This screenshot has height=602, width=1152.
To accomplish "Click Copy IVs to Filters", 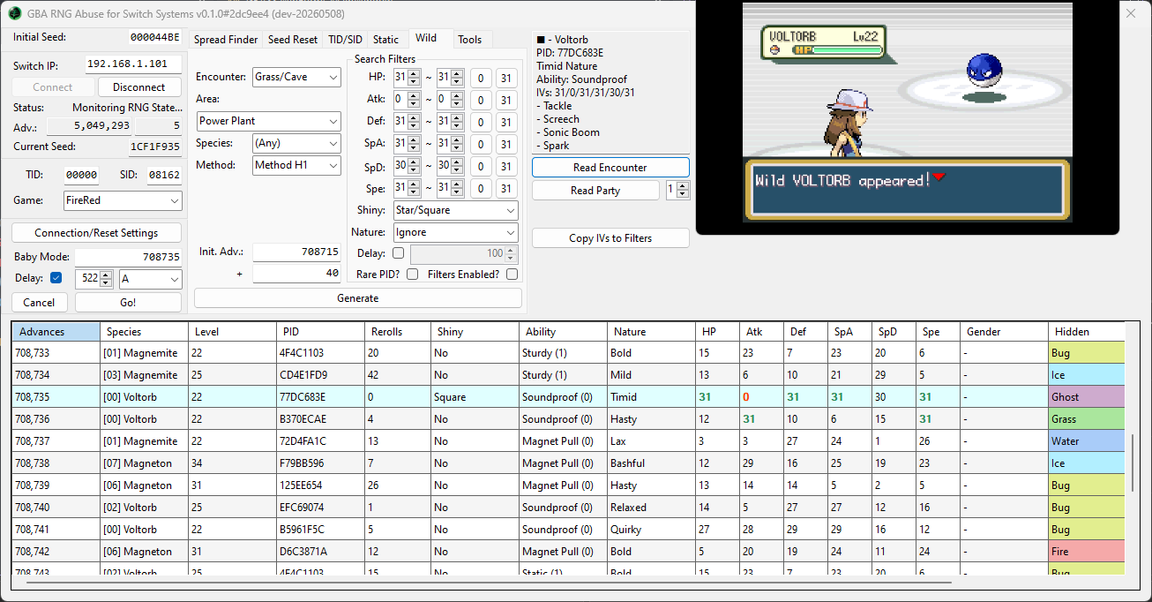I will click(x=610, y=238).
